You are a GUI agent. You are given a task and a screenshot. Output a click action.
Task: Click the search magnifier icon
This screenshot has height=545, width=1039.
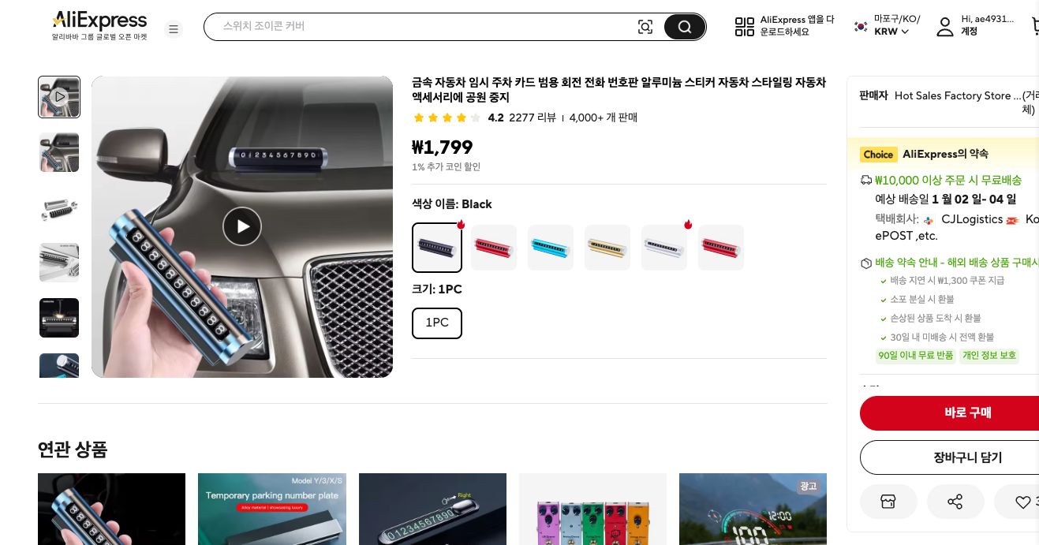click(684, 26)
